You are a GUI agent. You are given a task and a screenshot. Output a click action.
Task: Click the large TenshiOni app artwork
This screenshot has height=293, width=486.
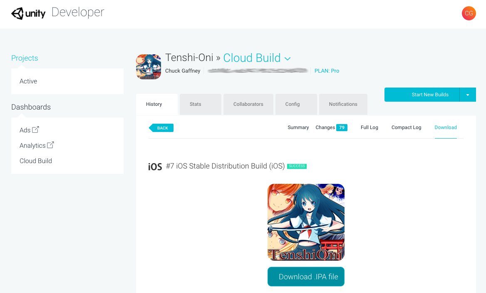pos(306,222)
